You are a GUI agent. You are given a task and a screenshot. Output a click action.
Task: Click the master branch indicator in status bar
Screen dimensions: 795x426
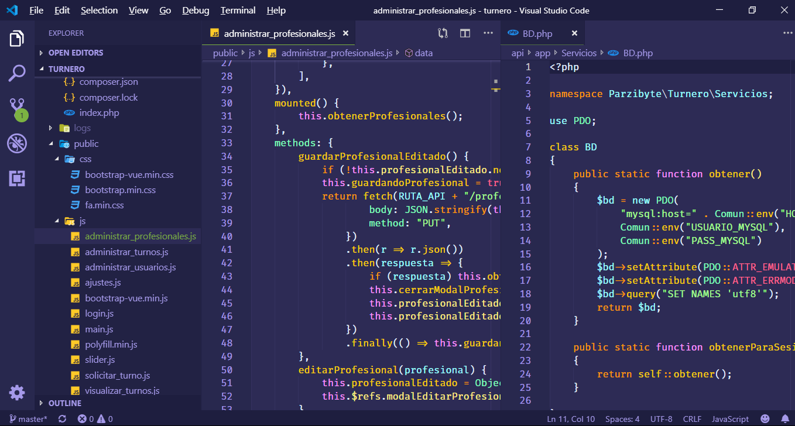pos(28,419)
